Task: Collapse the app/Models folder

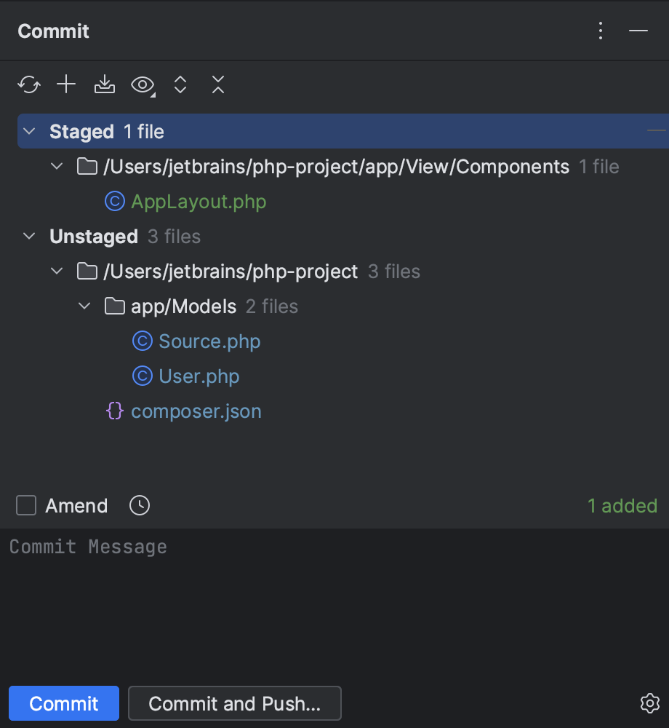Action: 84,306
